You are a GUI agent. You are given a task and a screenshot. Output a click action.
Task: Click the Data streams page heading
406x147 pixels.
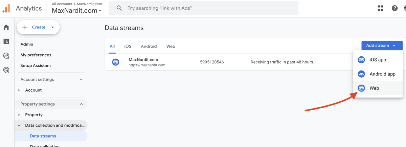pos(124,28)
